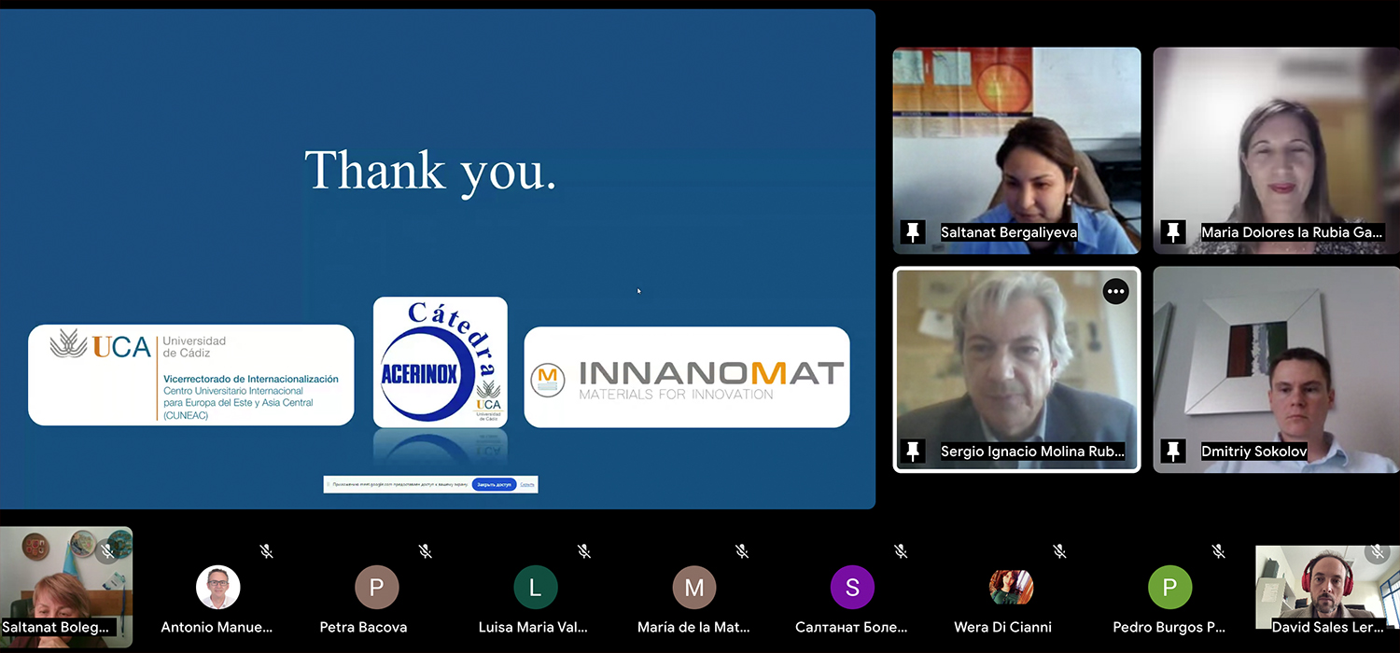Select the purple S avatar participant
The width and height of the screenshot is (1400, 653).
[852, 588]
